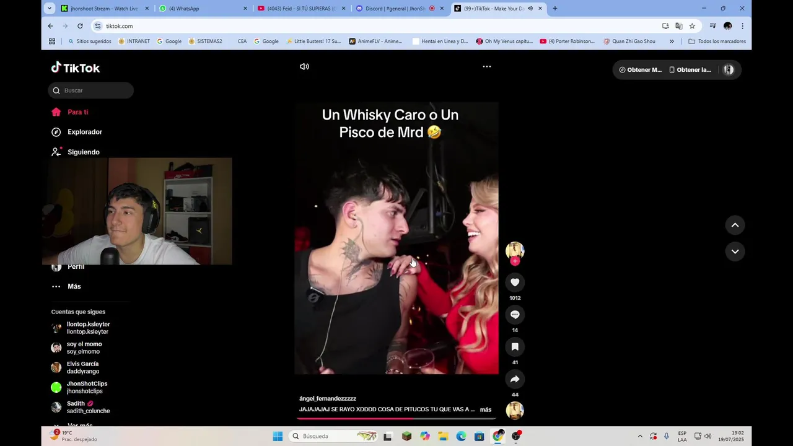The width and height of the screenshot is (793, 446).
Task: Like the video with heart icon
Action: click(x=515, y=282)
